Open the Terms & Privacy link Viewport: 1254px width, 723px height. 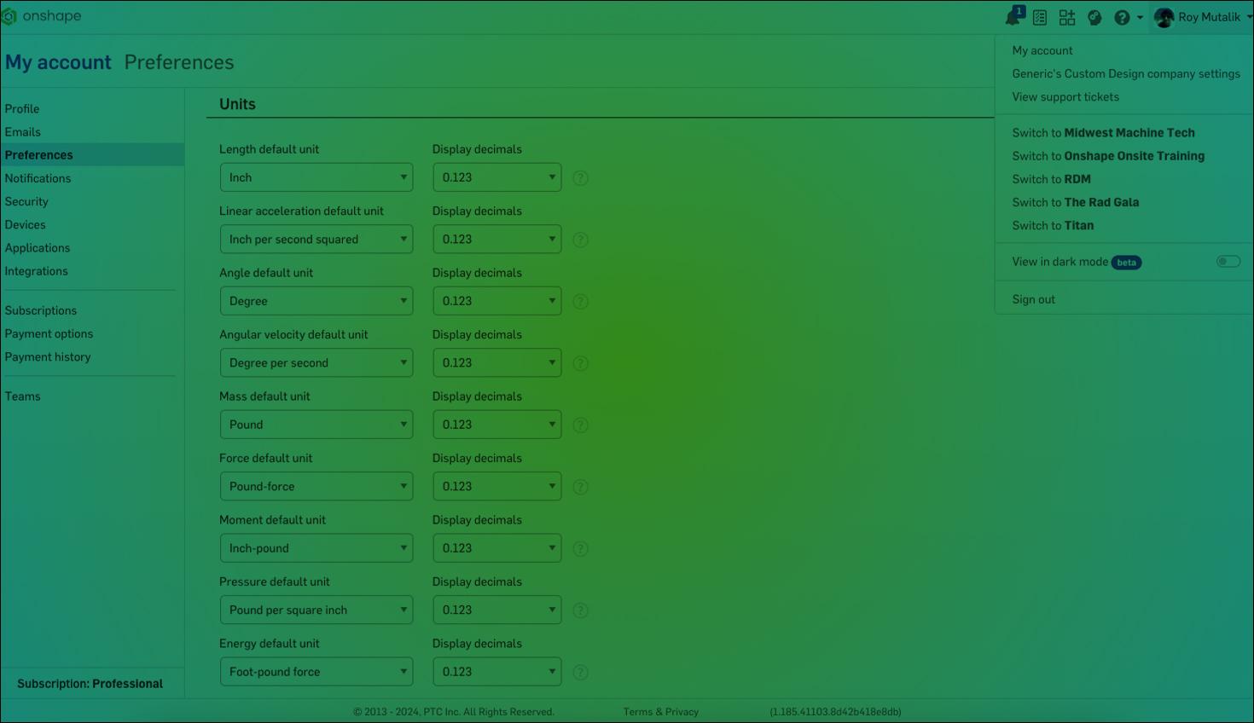[660, 712]
